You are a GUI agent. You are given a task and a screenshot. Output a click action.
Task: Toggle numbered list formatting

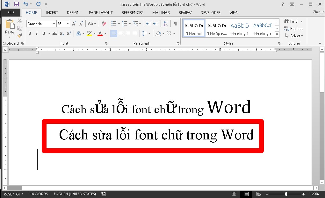click(124, 24)
